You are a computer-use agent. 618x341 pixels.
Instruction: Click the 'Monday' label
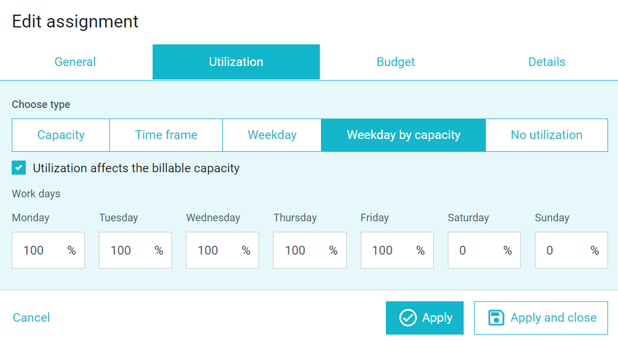pos(30,218)
